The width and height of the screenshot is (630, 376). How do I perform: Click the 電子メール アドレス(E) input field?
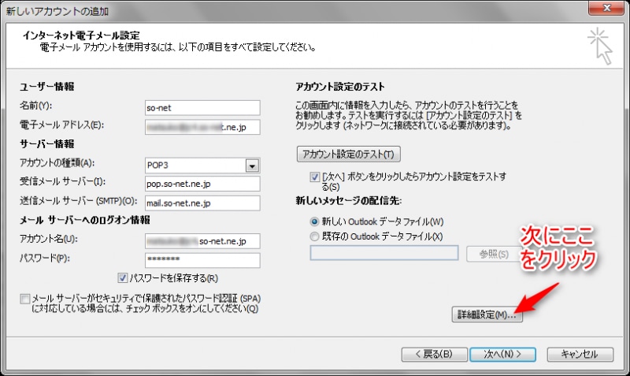click(x=202, y=127)
